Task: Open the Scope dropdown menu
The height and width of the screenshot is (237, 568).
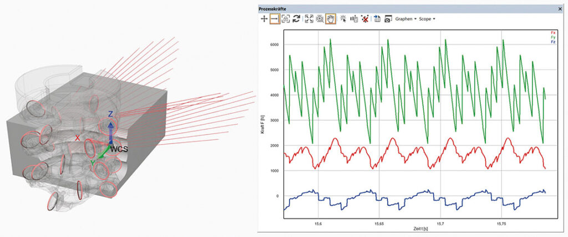Action: click(x=427, y=19)
